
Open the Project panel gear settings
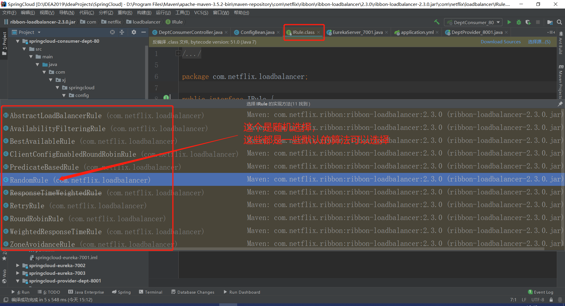[134, 32]
